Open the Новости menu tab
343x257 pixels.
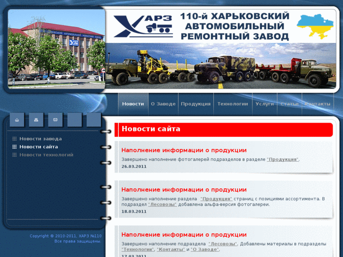click(x=133, y=104)
